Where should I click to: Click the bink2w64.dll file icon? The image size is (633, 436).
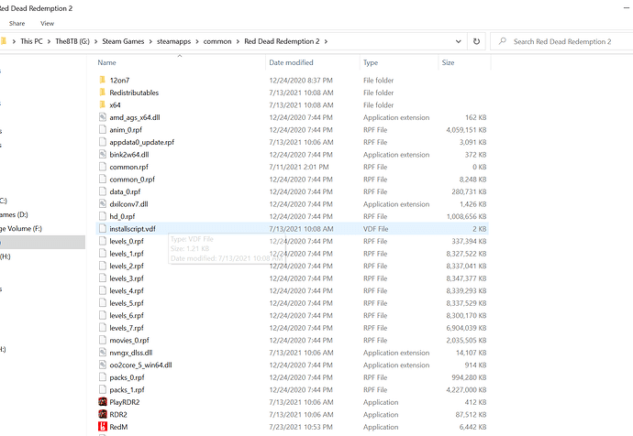103,154
